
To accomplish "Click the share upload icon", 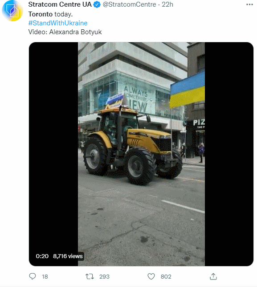I will tap(213, 276).
